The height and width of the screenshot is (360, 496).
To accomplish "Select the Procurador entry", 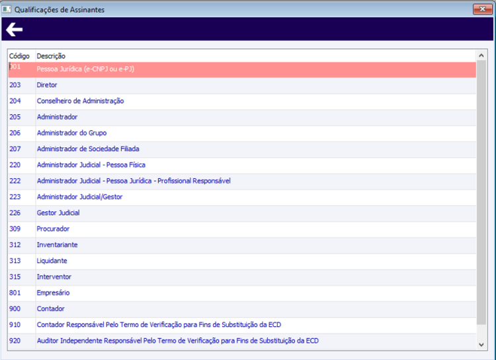I will click(242, 229).
